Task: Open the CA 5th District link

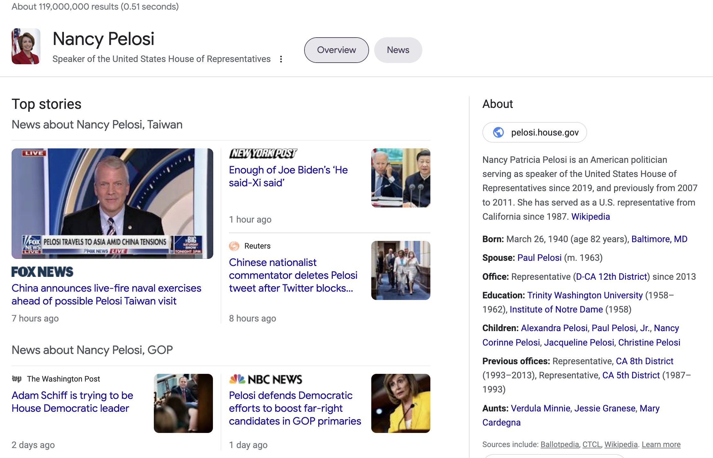Action: 631,375
